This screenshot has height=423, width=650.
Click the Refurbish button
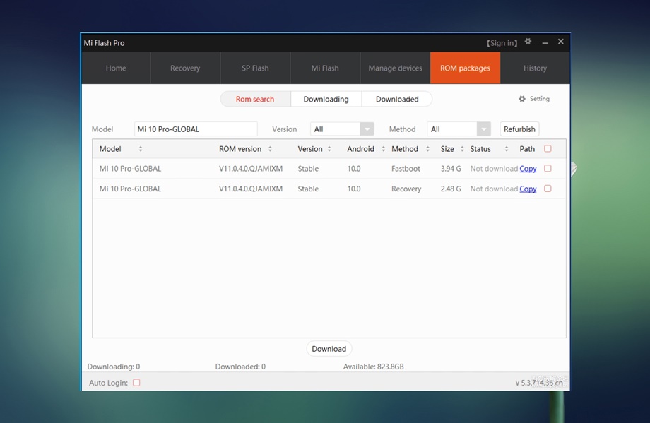tap(519, 129)
